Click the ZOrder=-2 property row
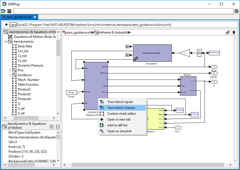This screenshot has width=240, height=170. (16, 156)
